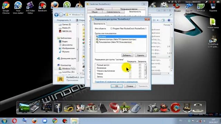Toggle Разрешить checkbox for Чтение

point(130,74)
